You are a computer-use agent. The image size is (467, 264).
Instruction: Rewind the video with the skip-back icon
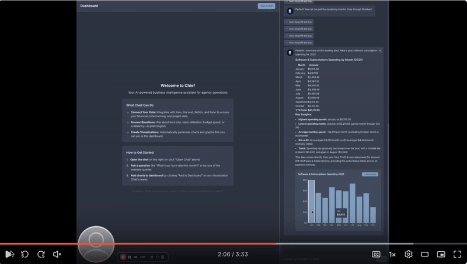25,254
